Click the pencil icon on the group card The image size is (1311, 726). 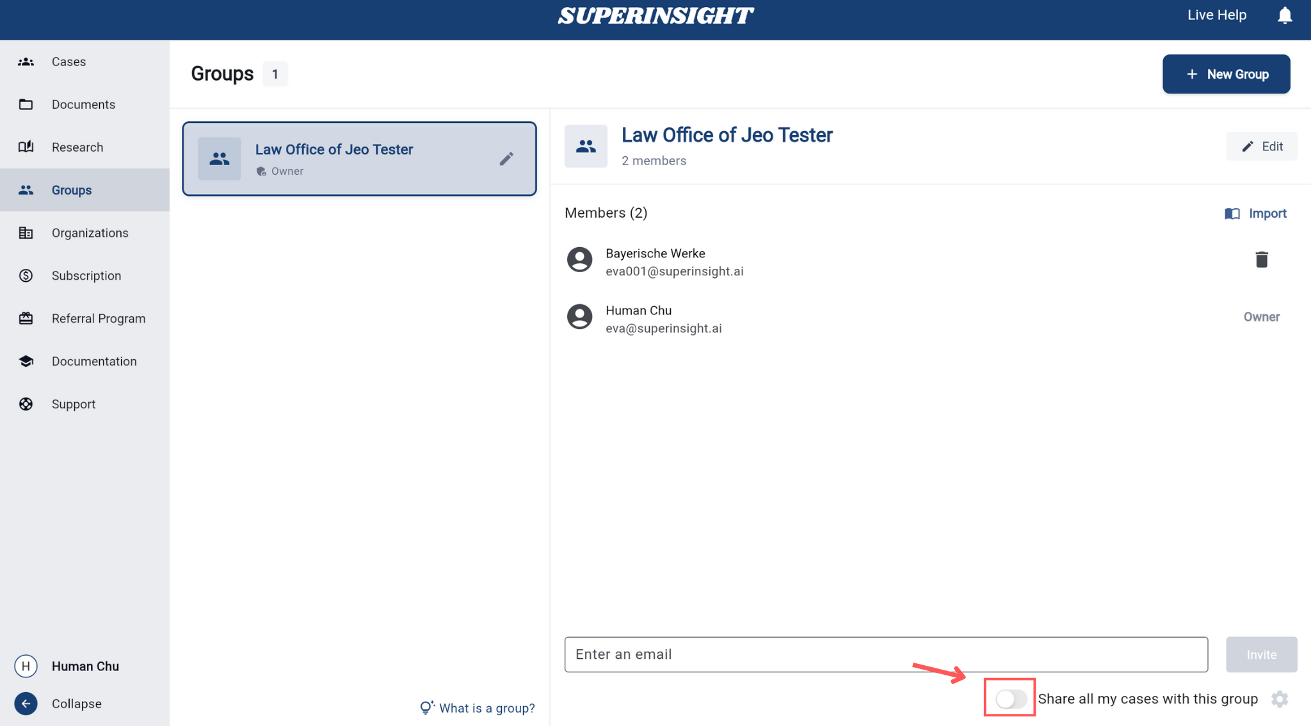(x=506, y=159)
